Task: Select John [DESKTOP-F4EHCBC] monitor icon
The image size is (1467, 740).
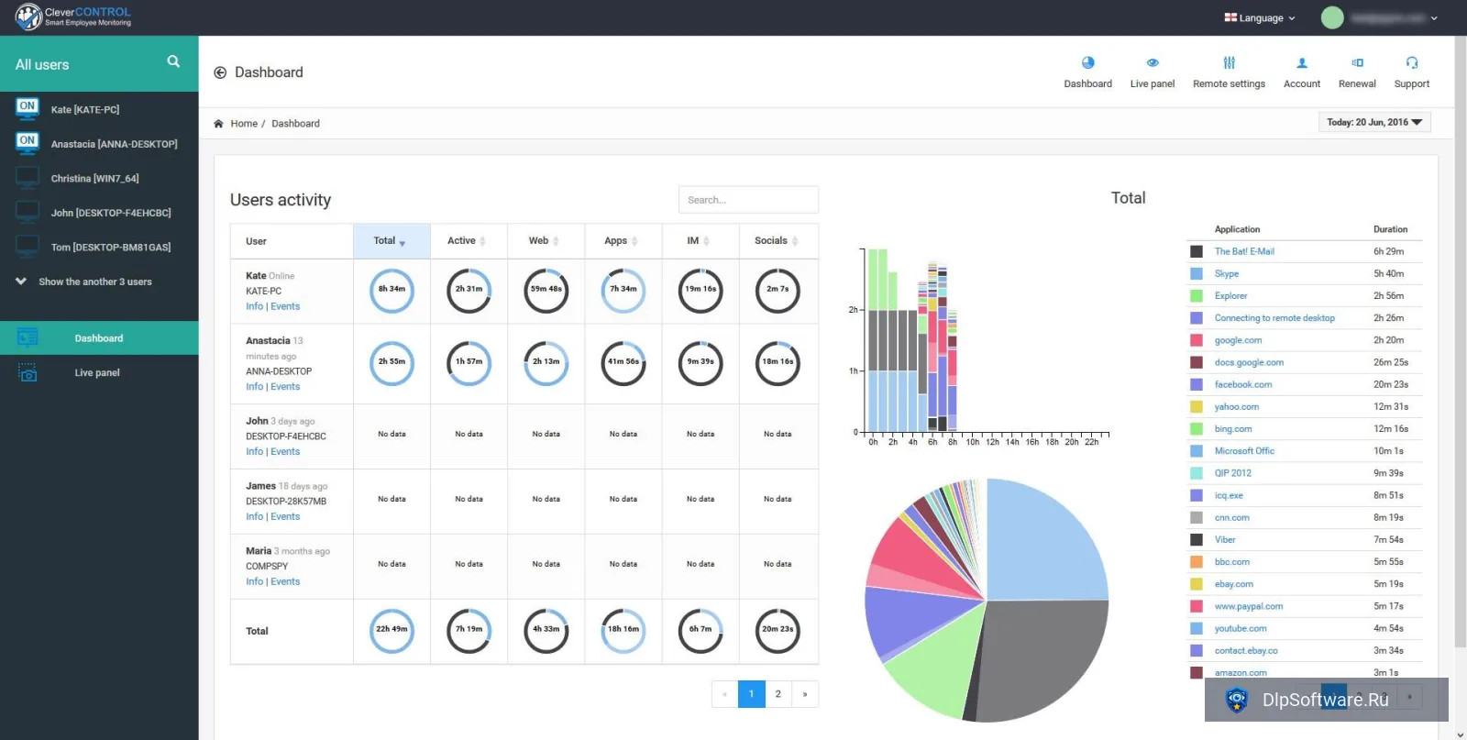Action: [28, 212]
